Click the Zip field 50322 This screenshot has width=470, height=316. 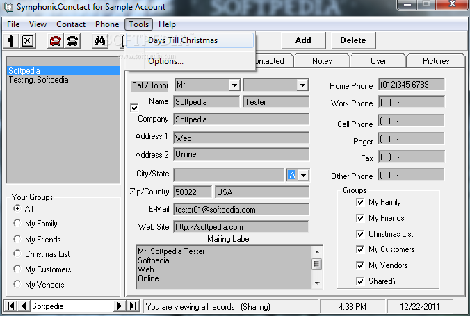193,192
